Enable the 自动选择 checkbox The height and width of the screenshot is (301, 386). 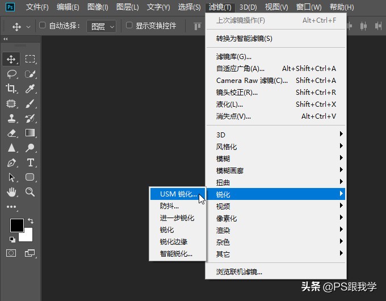click(43, 25)
